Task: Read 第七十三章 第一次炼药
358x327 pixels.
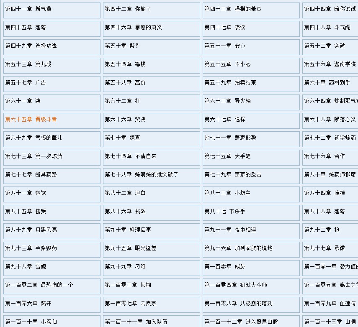Action: point(34,156)
